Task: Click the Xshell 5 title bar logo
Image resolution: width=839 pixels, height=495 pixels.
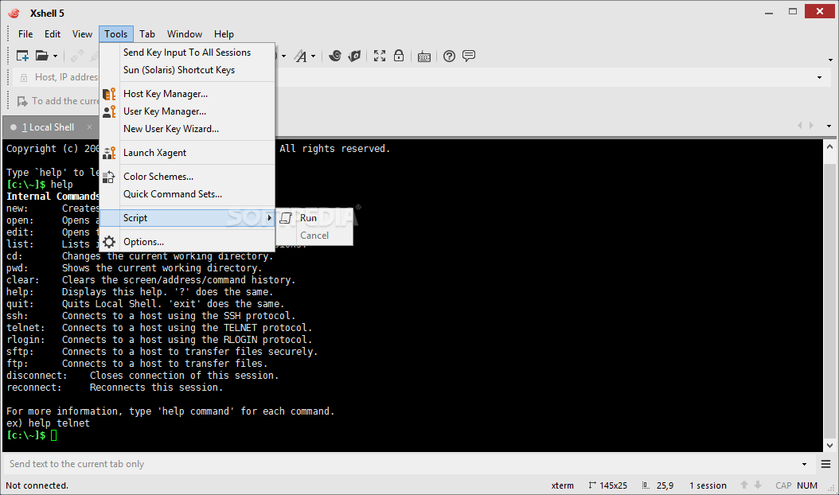Action: point(14,13)
